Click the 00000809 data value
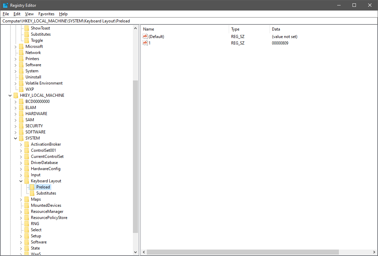The height and width of the screenshot is (256, 378). pyautogui.click(x=280, y=43)
